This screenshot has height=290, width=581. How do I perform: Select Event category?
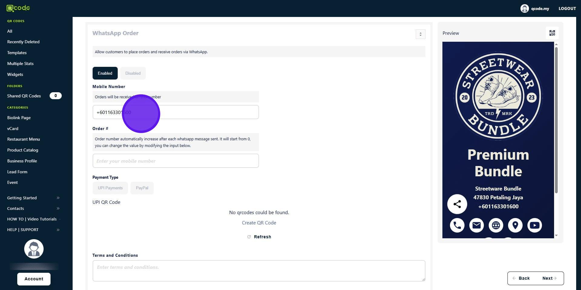12,182
